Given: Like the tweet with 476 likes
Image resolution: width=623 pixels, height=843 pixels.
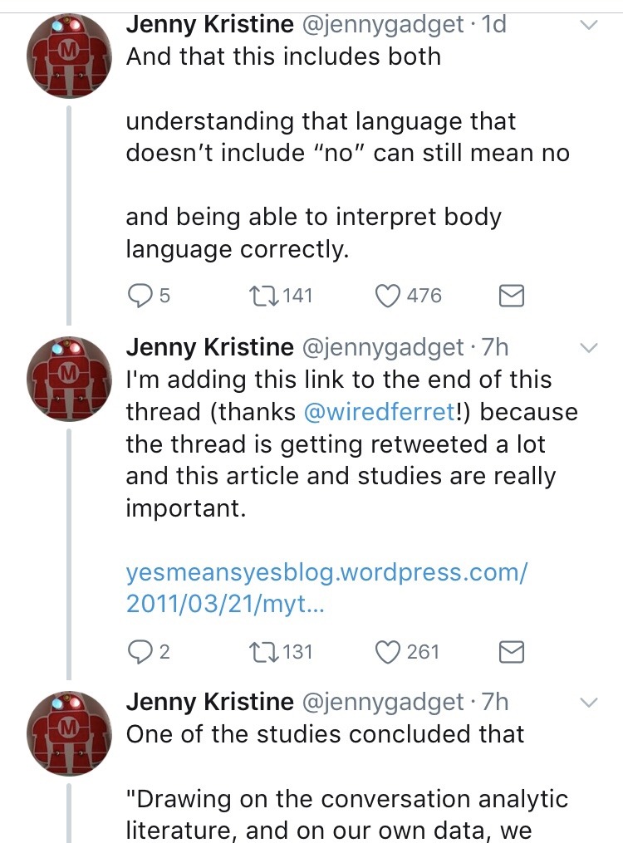Looking at the screenshot, I should point(389,296).
